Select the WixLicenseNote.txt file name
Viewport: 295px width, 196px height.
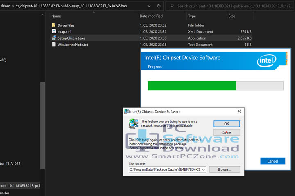pyautogui.click(x=73, y=45)
